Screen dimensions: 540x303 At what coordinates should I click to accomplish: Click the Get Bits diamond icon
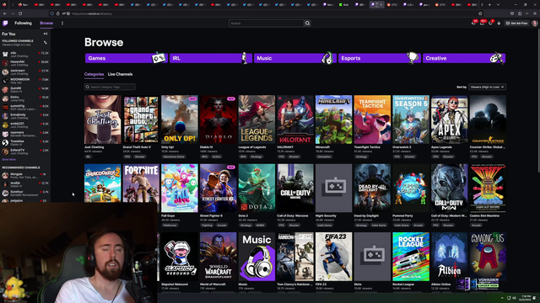tap(499, 23)
